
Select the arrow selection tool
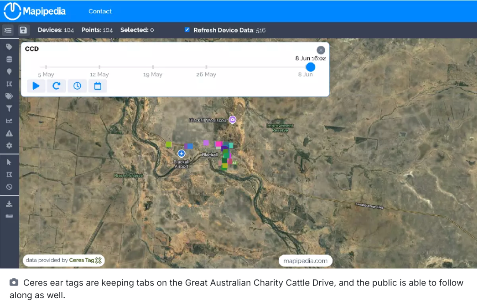click(x=10, y=162)
